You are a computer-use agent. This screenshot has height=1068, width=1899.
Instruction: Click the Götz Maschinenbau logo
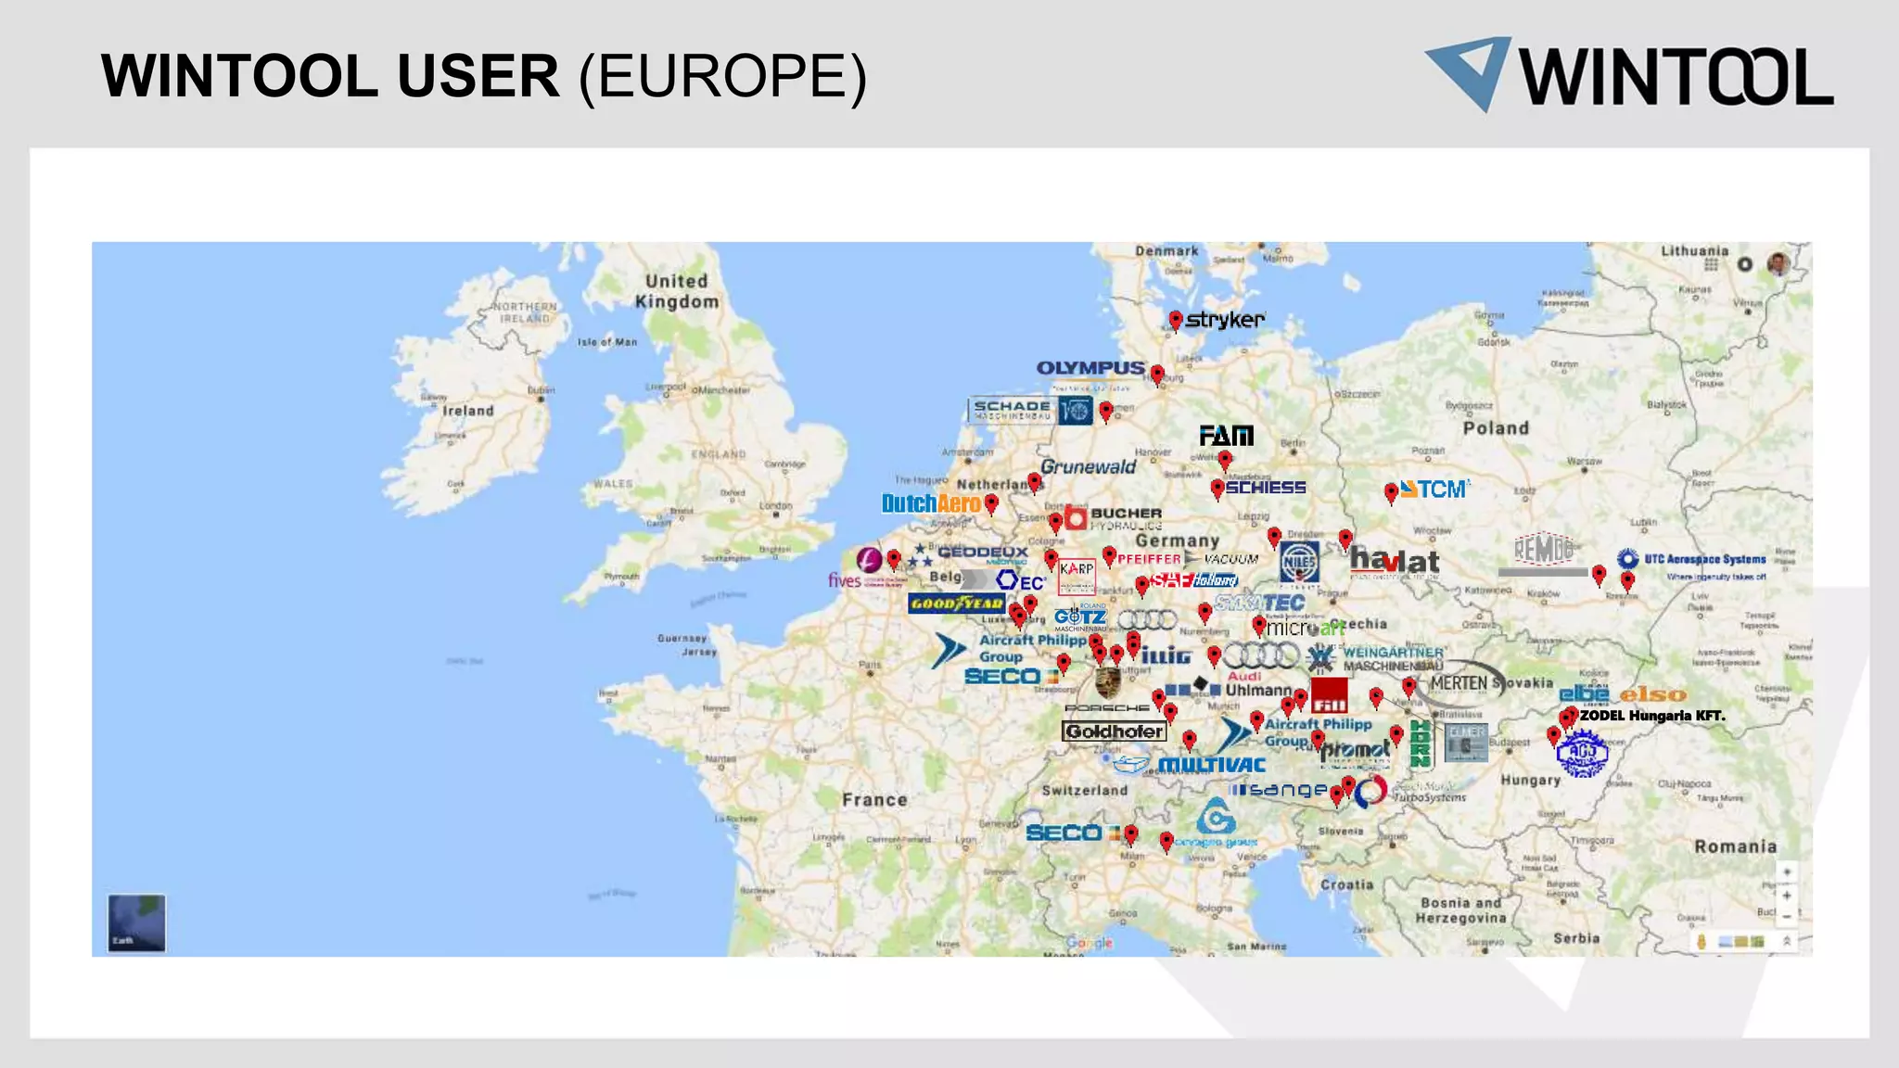coord(1080,617)
